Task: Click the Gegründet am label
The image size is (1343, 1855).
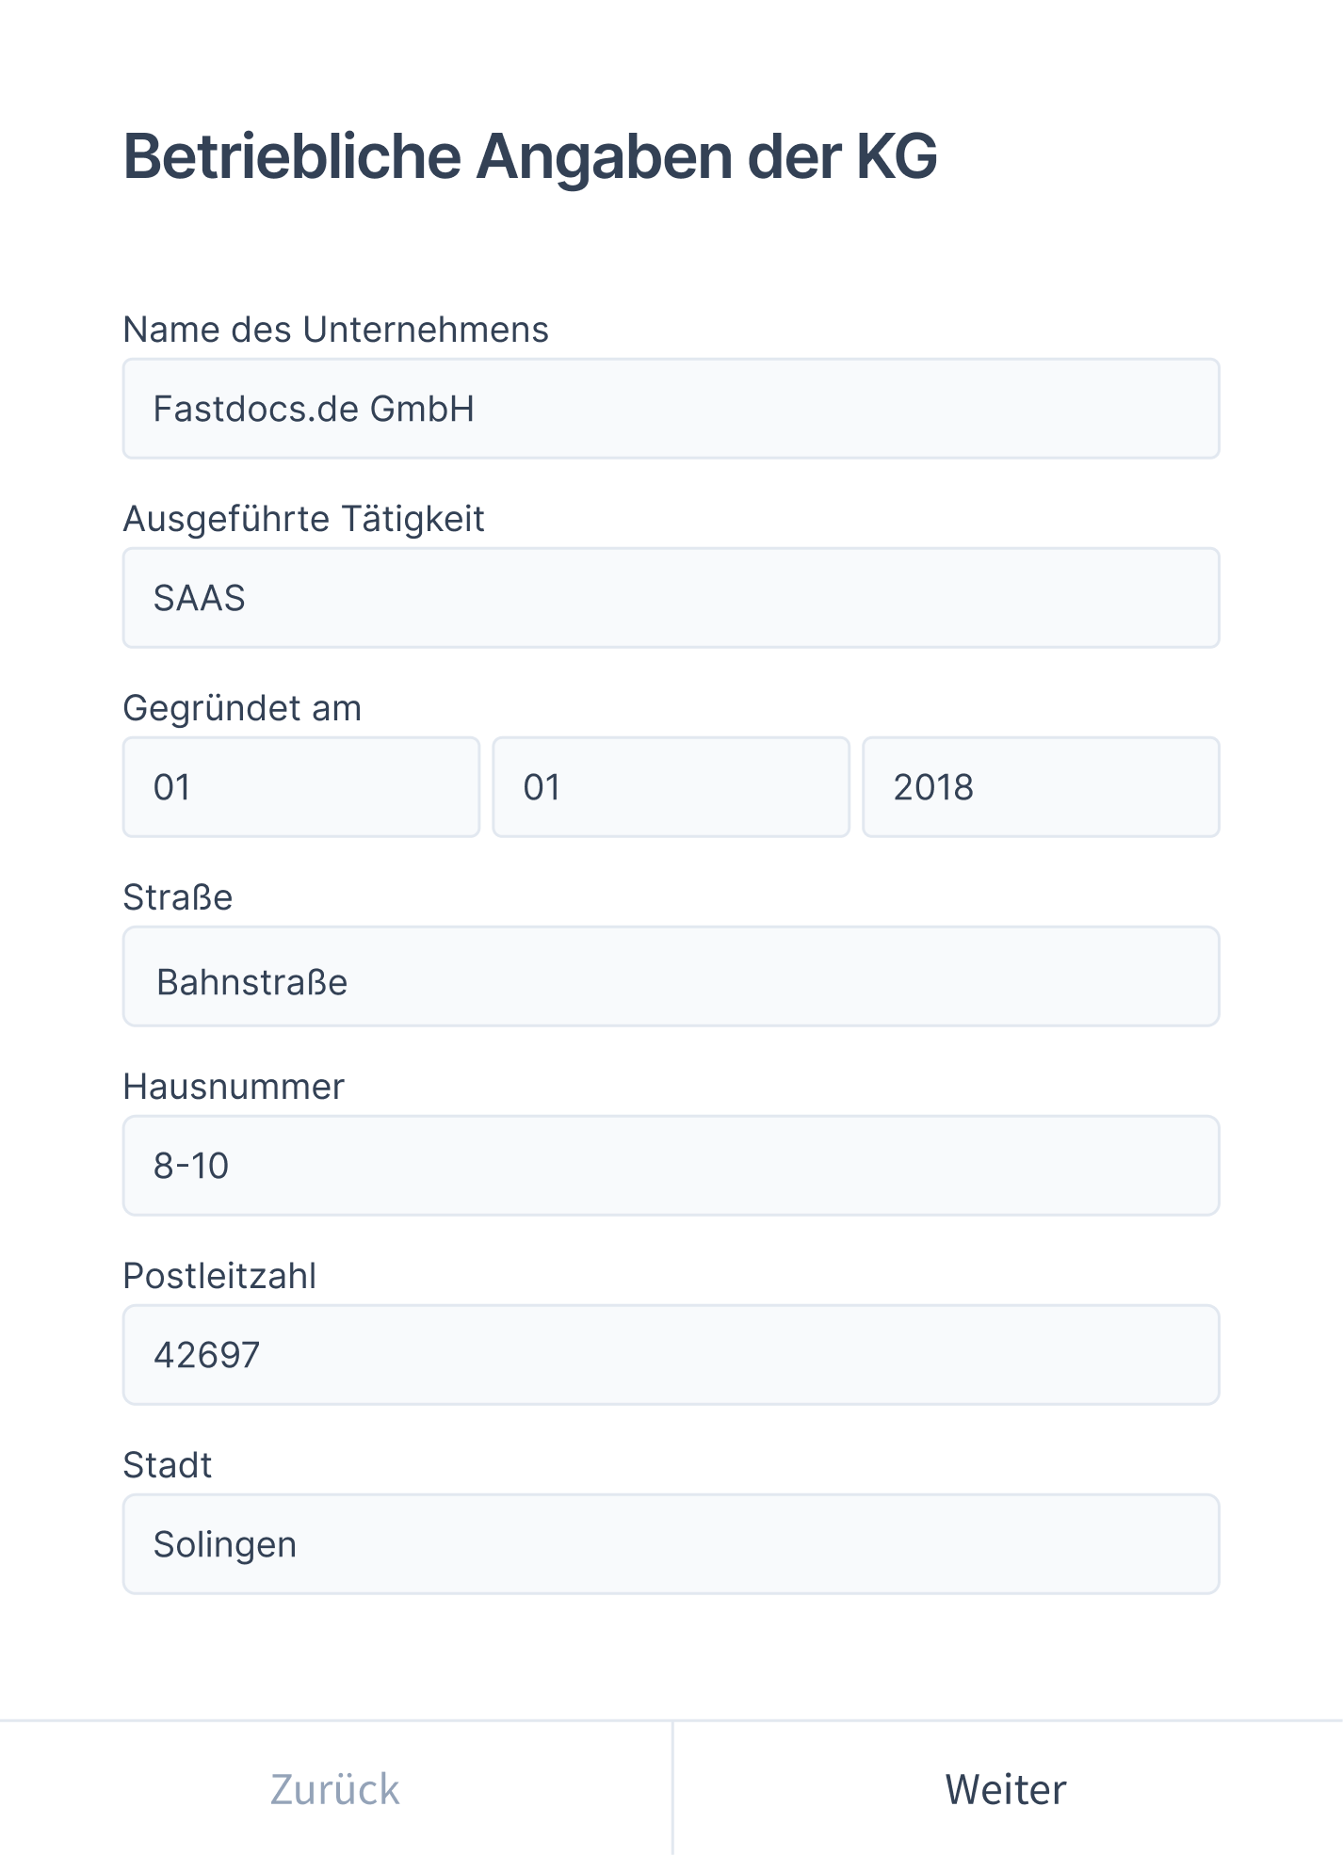Action: tap(243, 710)
